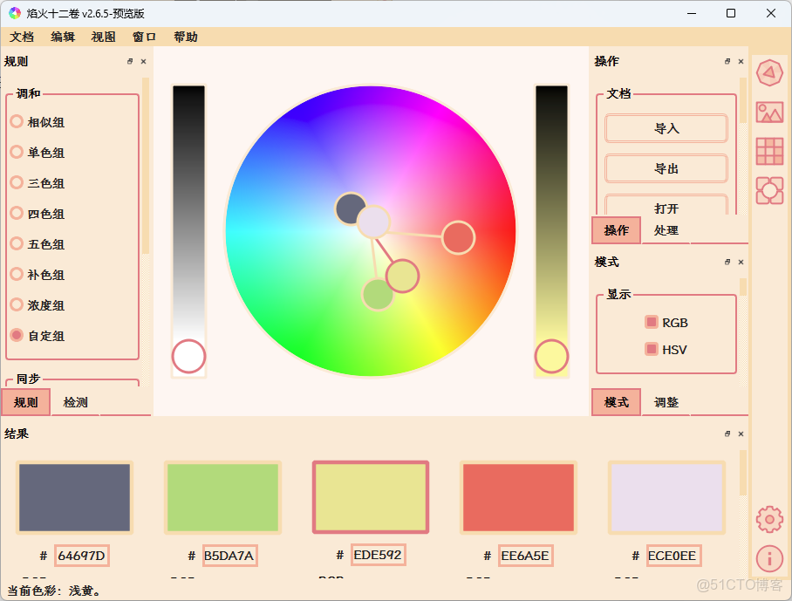Open the 编辑 menu
792x601 pixels.
point(63,37)
